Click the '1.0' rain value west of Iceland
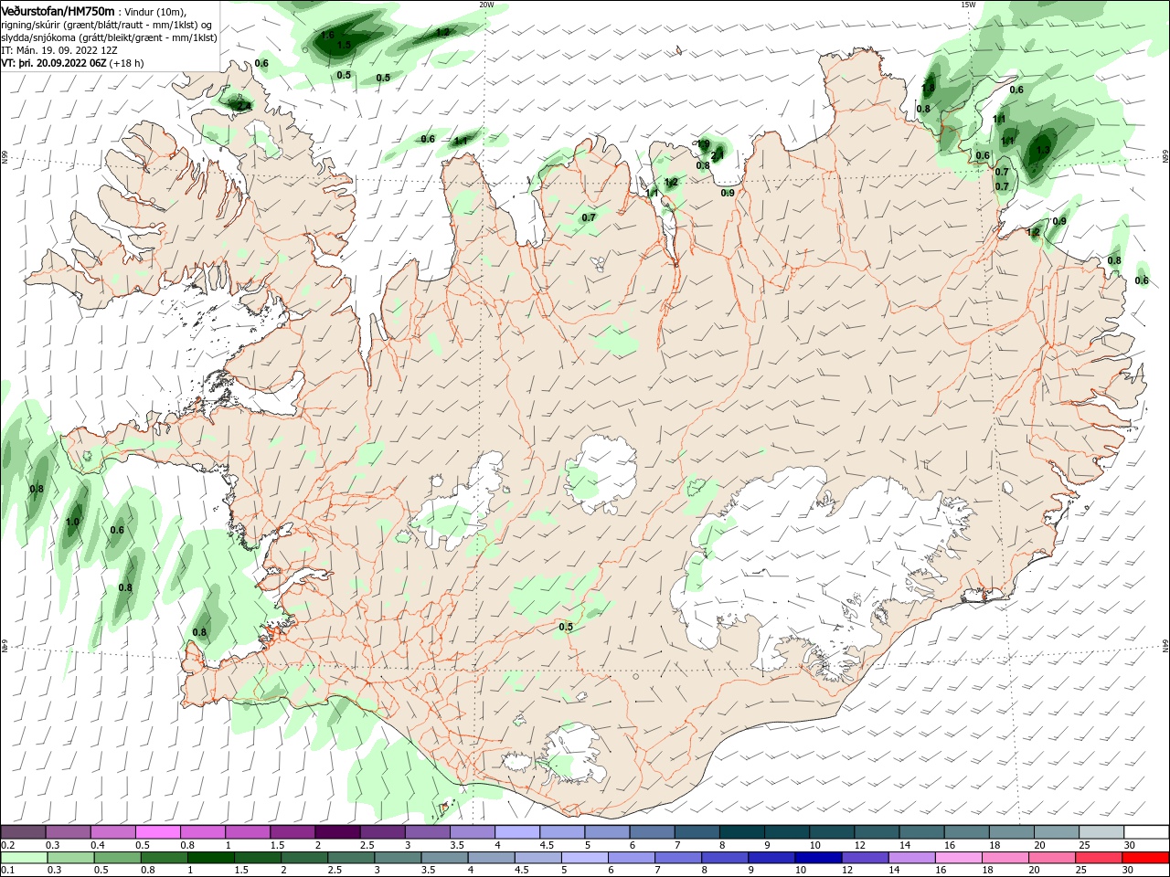Viewport: 1170px width, 877px height. (73, 522)
